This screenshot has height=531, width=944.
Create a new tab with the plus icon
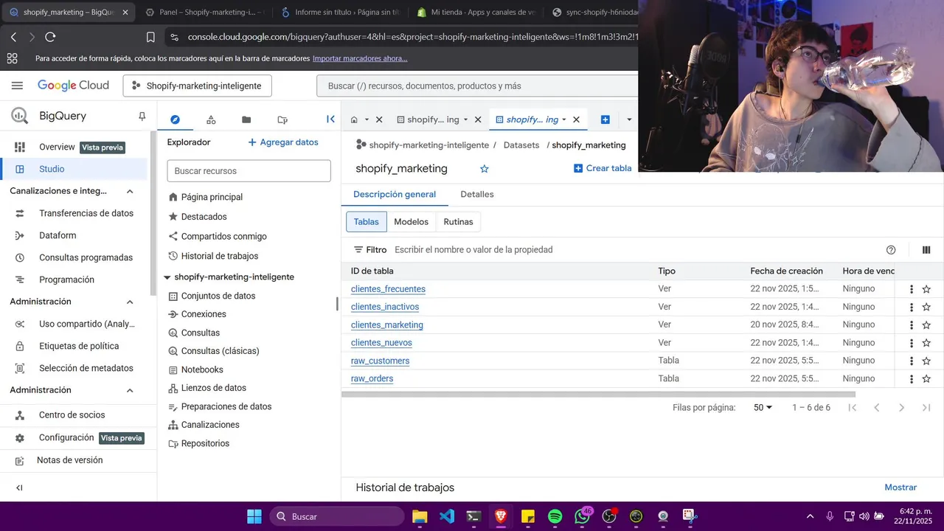[x=605, y=119]
